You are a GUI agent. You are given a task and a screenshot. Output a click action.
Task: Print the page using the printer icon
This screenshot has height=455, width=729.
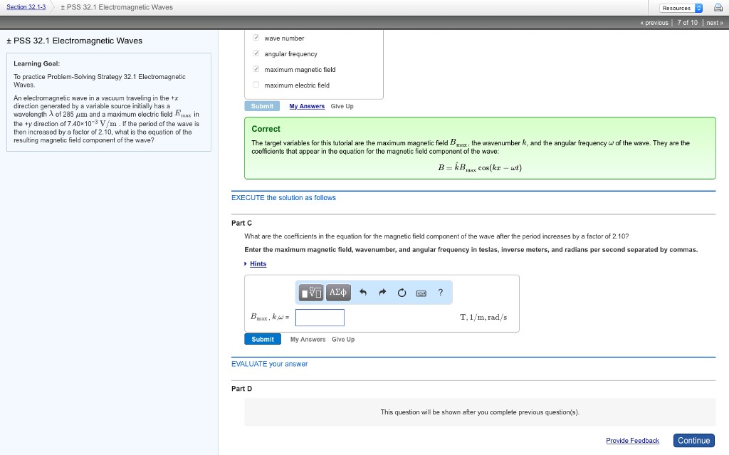point(718,8)
